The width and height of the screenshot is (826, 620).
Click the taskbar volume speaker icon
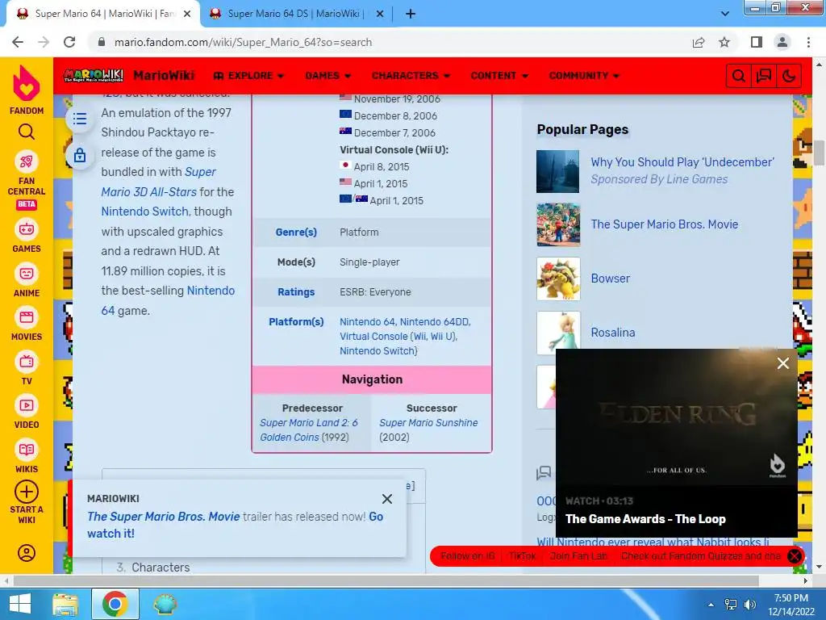click(x=749, y=604)
